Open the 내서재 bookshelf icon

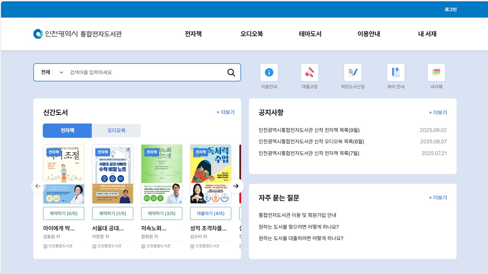click(436, 72)
